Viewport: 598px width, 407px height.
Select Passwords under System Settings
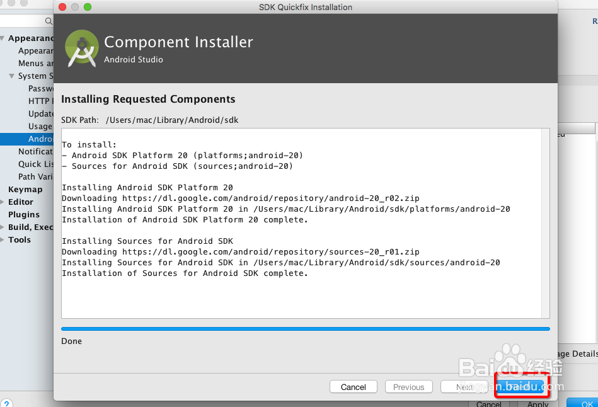coord(40,88)
